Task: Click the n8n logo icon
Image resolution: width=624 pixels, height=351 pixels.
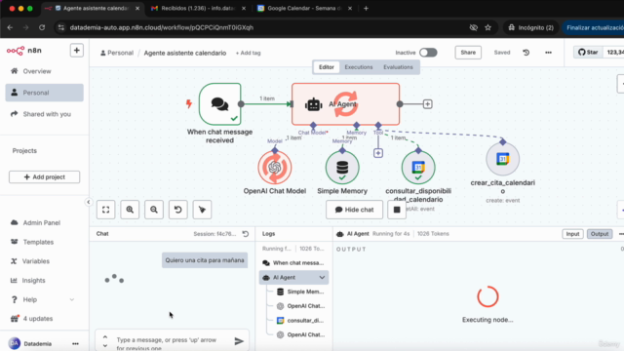Action: pos(16,51)
